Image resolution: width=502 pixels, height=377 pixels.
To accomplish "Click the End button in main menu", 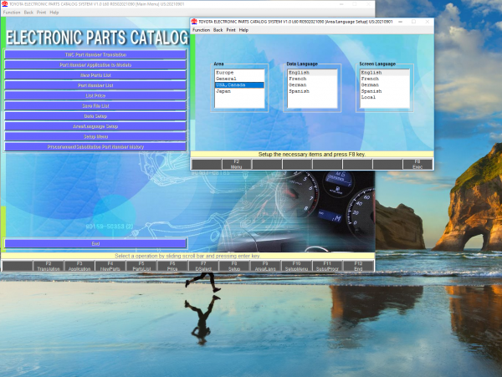I will 95,243.
